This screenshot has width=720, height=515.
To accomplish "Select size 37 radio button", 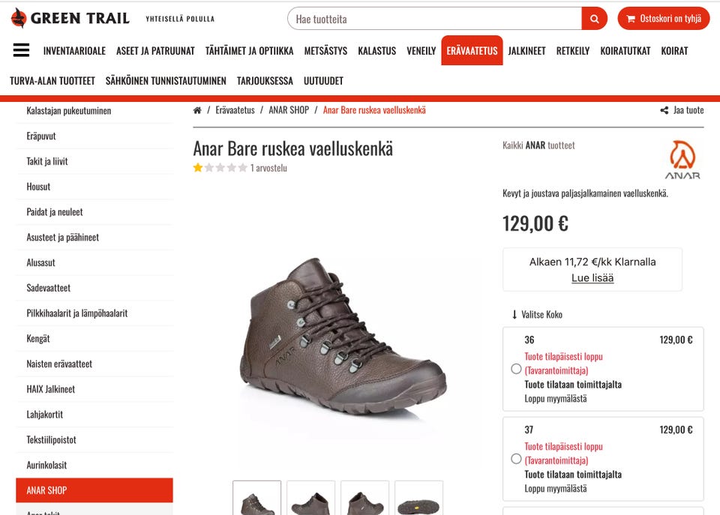I will point(516,459).
